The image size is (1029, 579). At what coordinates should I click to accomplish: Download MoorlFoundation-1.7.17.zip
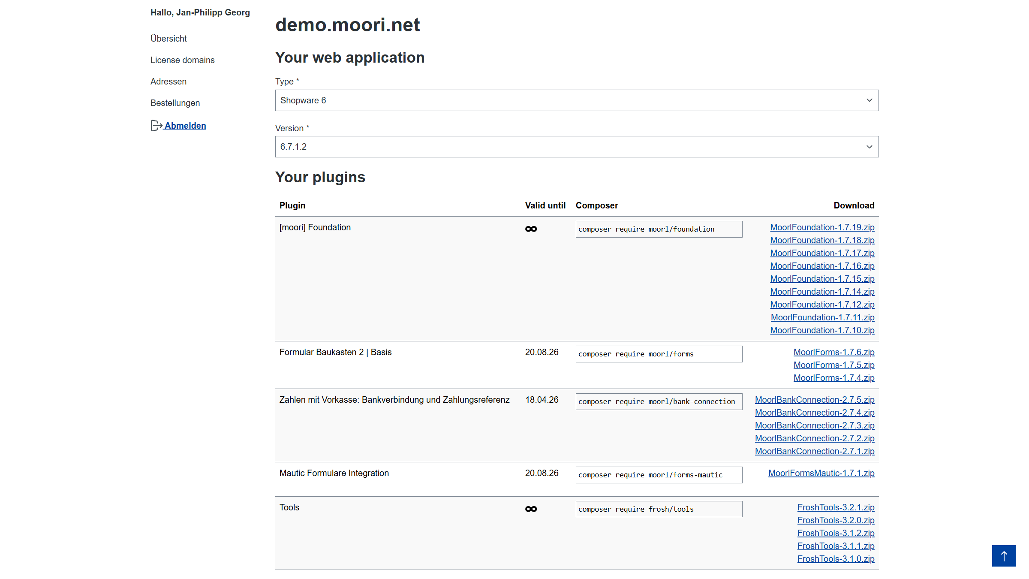pyautogui.click(x=822, y=253)
